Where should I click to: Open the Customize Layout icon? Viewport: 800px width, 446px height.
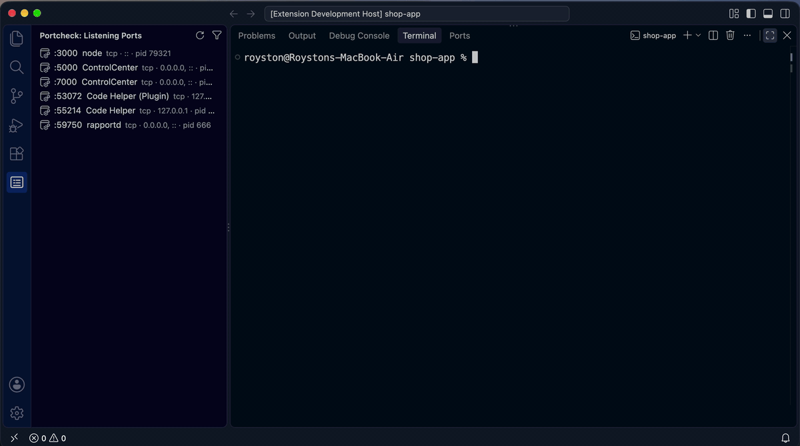pos(734,13)
